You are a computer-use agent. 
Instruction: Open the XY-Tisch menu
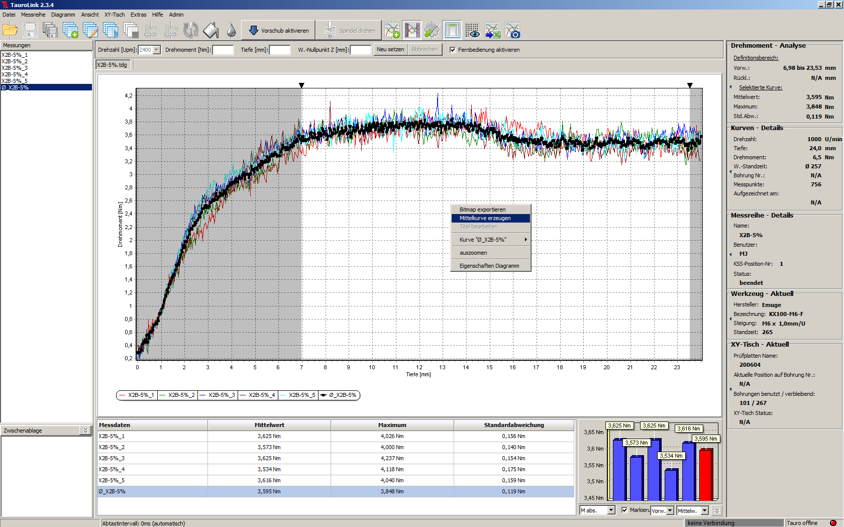[x=115, y=15]
